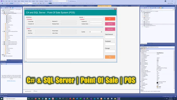Click Quantity spinner arrows
The width and height of the screenshot is (177, 100).
pos(101,32)
